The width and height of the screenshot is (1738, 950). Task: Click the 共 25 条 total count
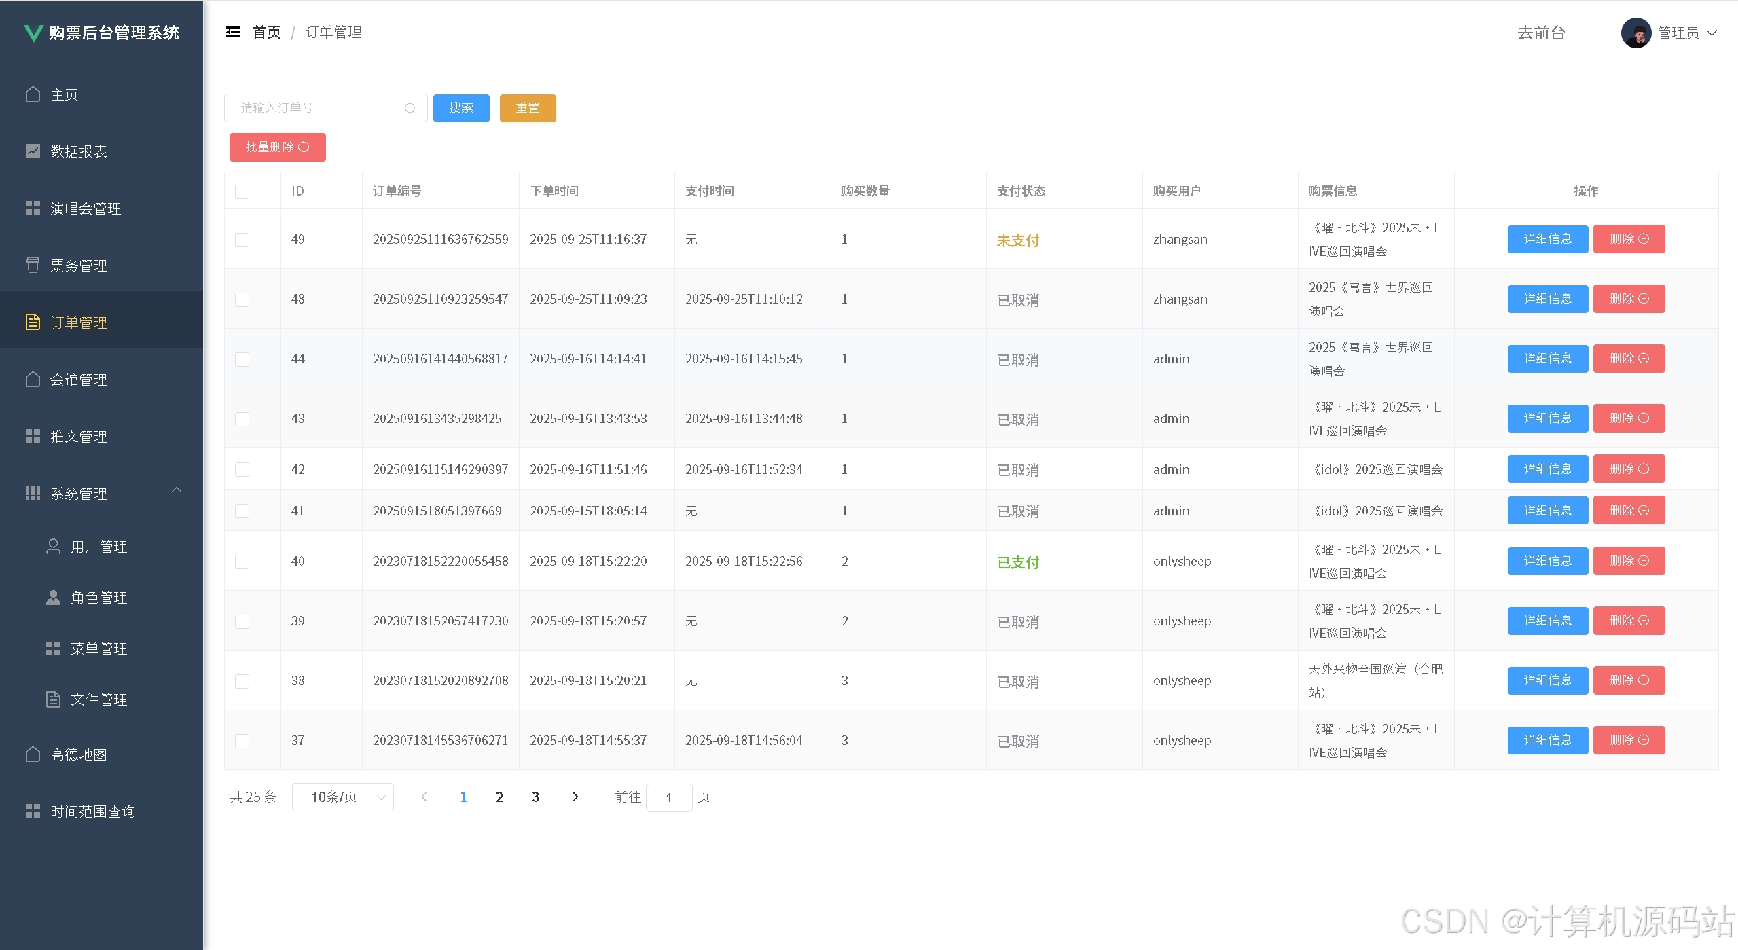coord(253,797)
